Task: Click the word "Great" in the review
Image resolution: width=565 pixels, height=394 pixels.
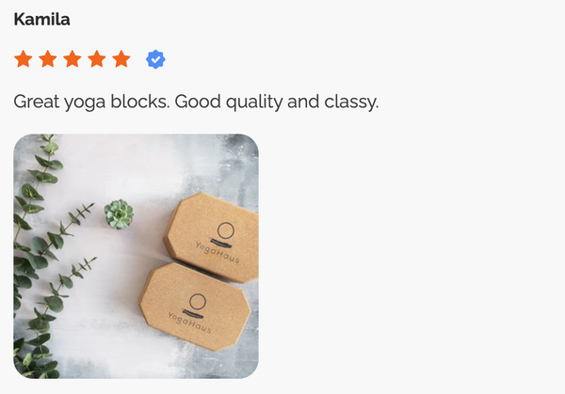Action: click(x=37, y=102)
